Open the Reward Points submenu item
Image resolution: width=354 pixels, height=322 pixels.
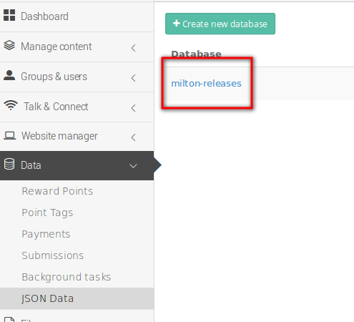[x=57, y=191]
